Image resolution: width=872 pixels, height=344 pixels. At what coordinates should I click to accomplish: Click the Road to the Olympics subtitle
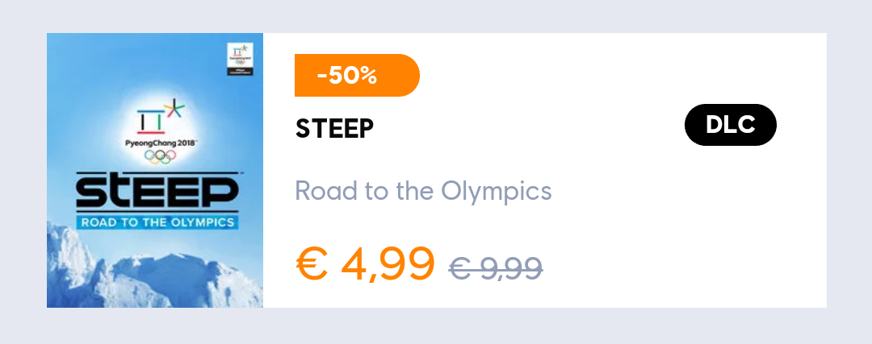[423, 191]
